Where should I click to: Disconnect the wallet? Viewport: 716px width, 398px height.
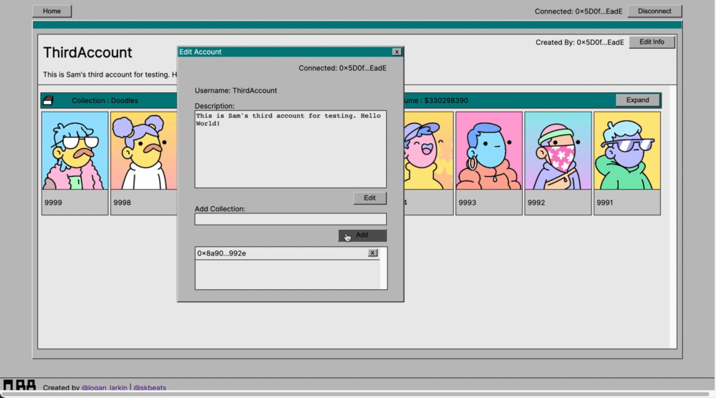(x=654, y=11)
